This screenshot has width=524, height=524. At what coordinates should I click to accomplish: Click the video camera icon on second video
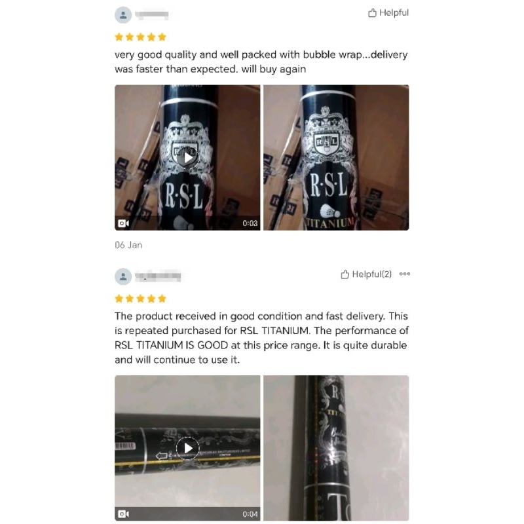tap(123, 514)
